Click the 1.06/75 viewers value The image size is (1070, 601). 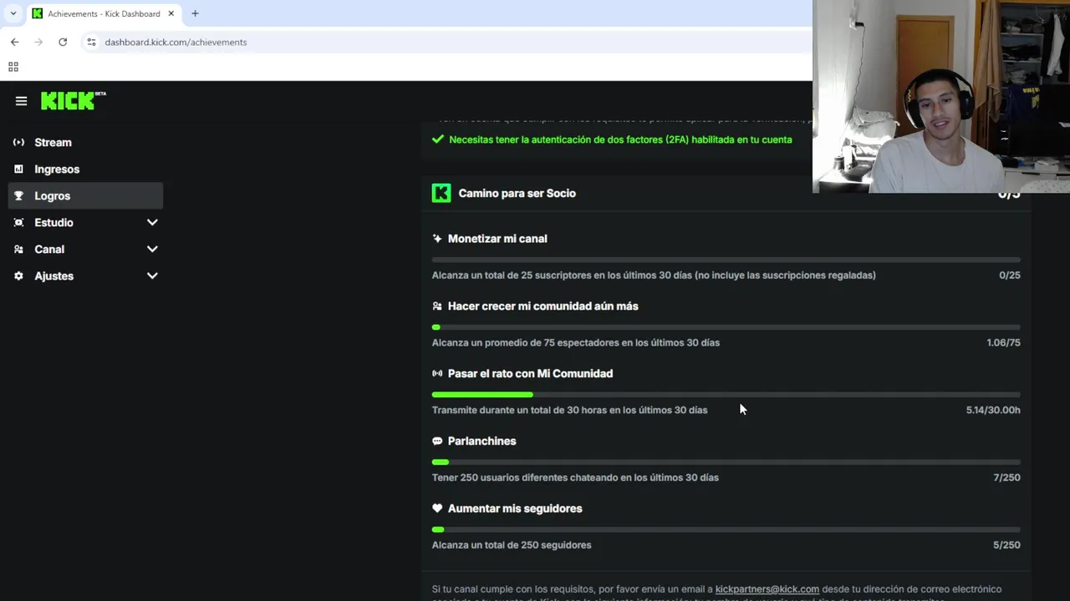coord(1003,343)
